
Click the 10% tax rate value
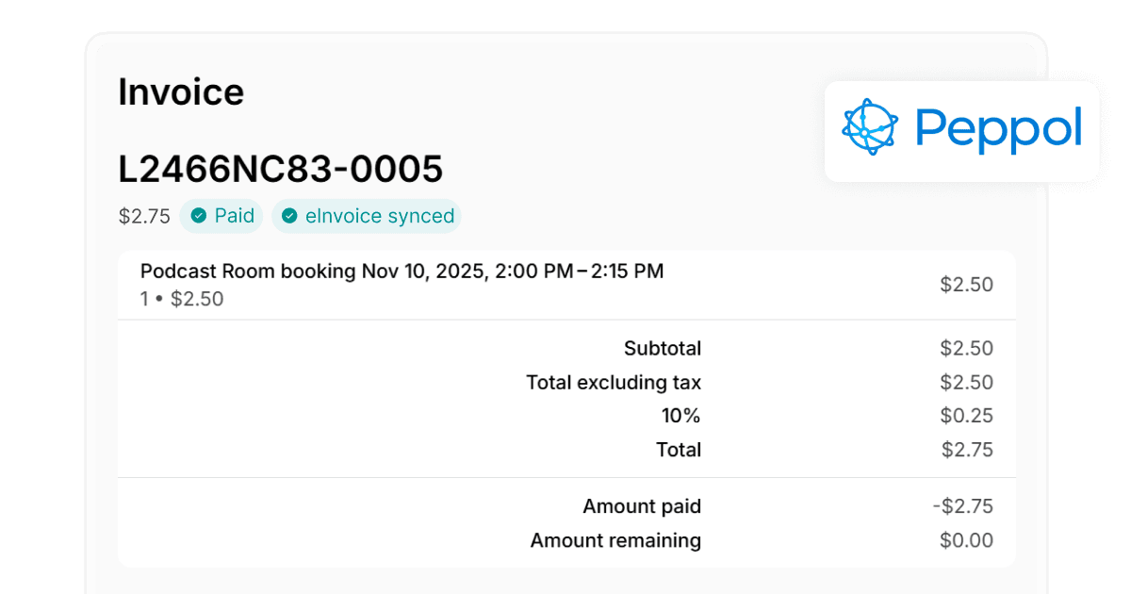pos(681,415)
